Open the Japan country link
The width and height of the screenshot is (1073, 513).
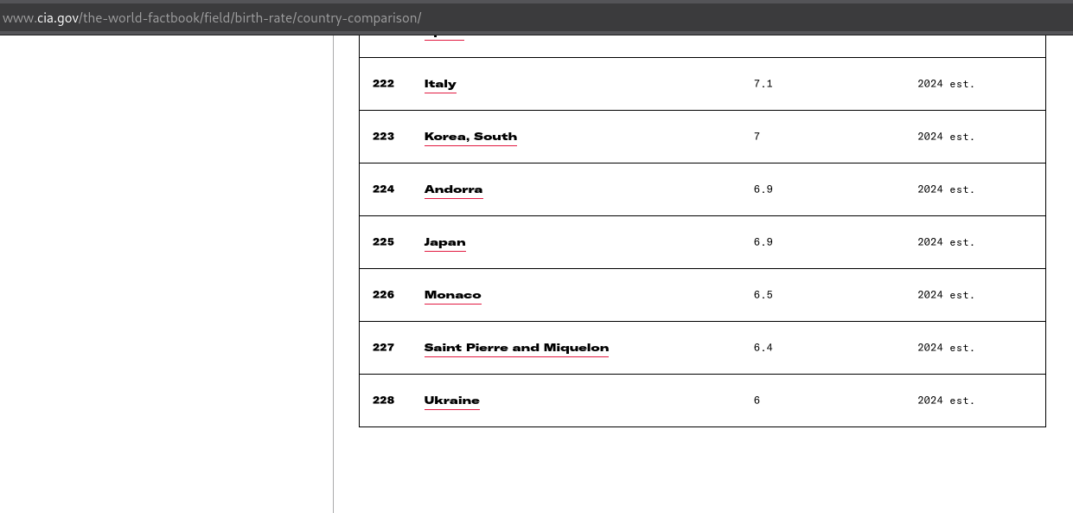[444, 242]
